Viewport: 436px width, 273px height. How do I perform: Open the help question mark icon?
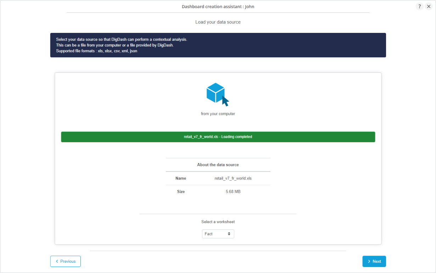pos(419,6)
